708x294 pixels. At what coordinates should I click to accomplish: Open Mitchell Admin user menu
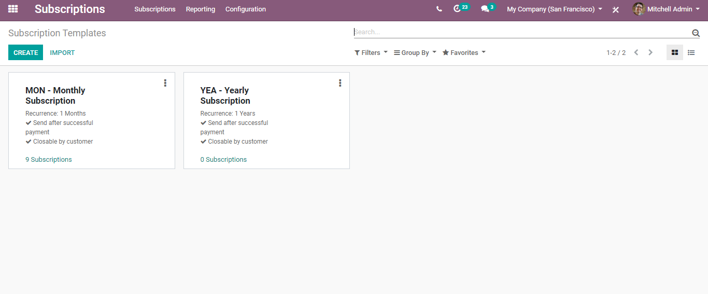click(666, 9)
